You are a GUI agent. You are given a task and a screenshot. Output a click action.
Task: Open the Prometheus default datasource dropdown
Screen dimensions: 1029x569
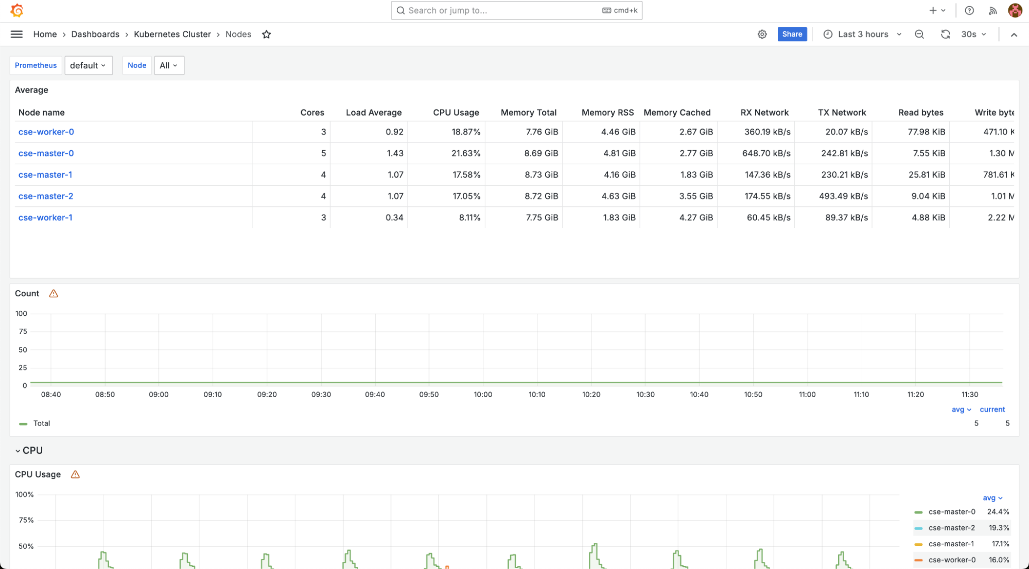pos(88,65)
